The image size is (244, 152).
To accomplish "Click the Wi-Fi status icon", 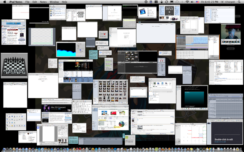I will (x=187, y=2).
